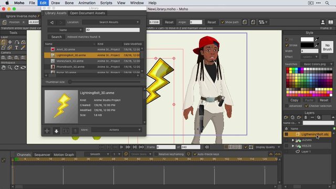Click the Library back arrow icon

point(52,22)
